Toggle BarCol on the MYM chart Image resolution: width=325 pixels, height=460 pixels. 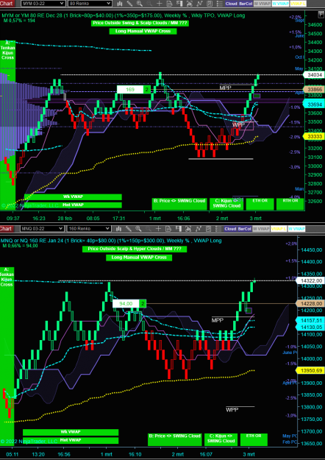[245, 4]
